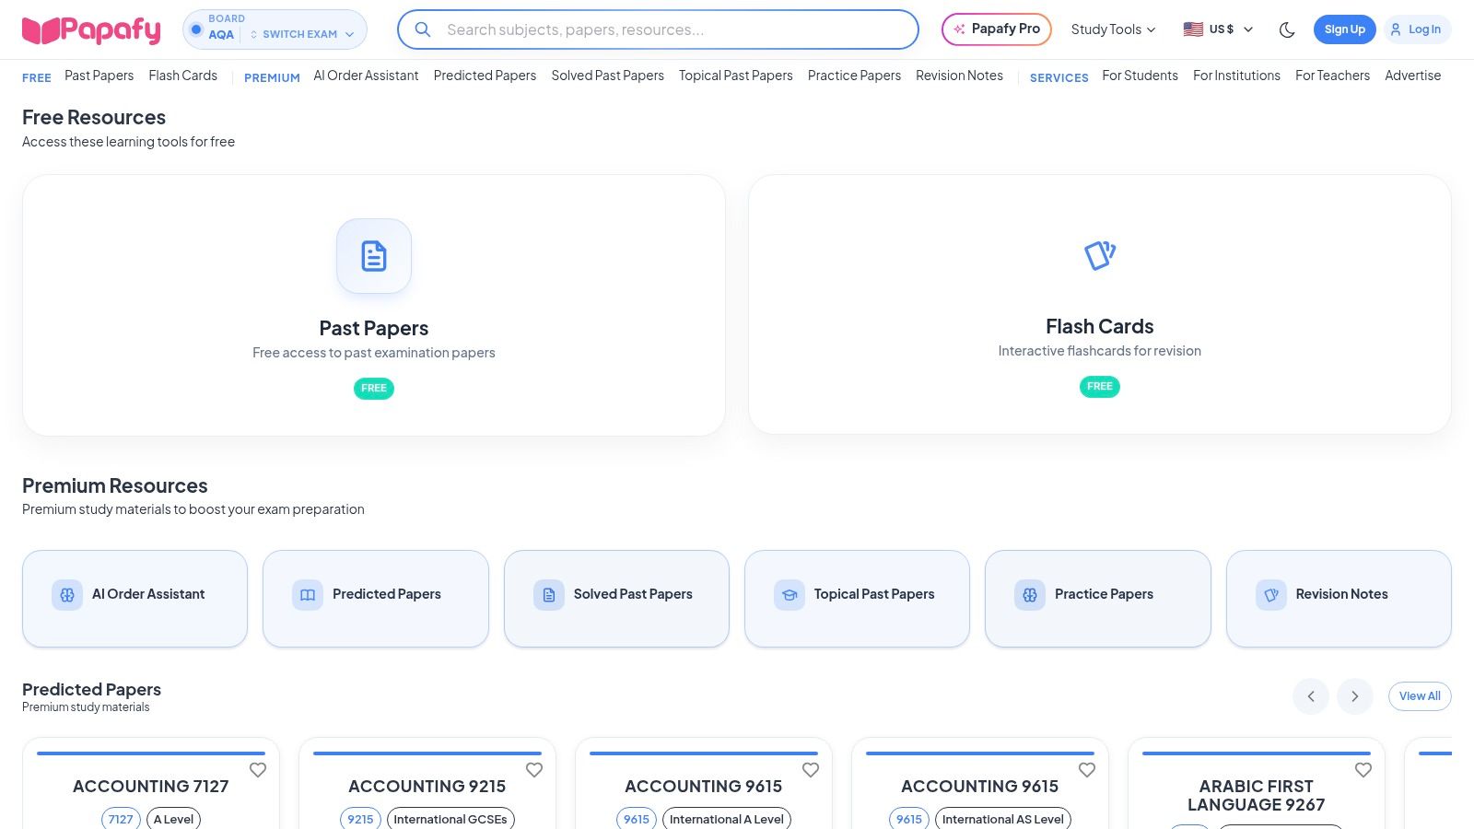1474x829 pixels.
Task: Click the Papafy Pro sparkle icon
Action: [959, 29]
